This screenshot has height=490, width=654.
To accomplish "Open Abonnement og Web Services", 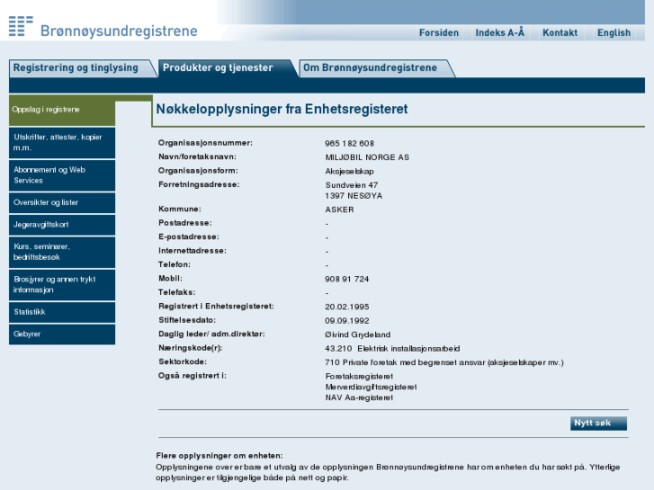I will tap(62, 175).
